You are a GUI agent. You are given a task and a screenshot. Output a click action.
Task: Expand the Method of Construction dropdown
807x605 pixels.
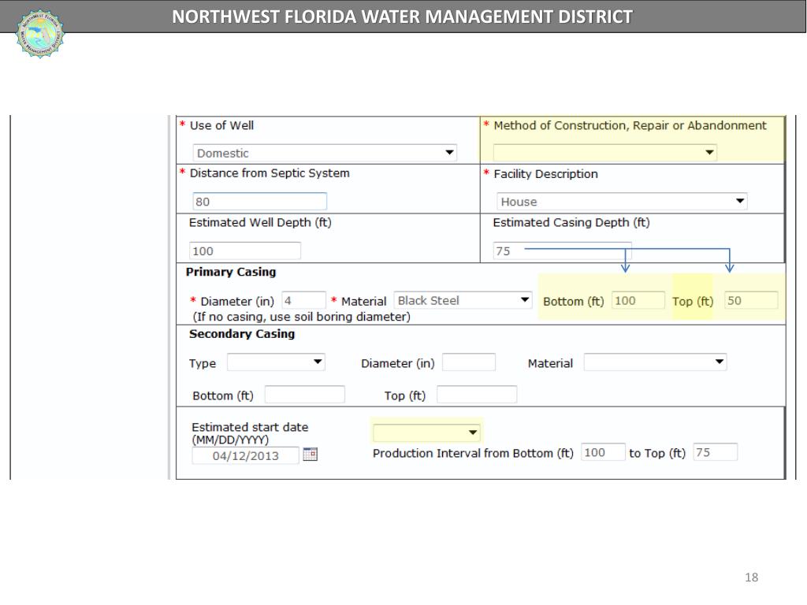click(x=605, y=152)
